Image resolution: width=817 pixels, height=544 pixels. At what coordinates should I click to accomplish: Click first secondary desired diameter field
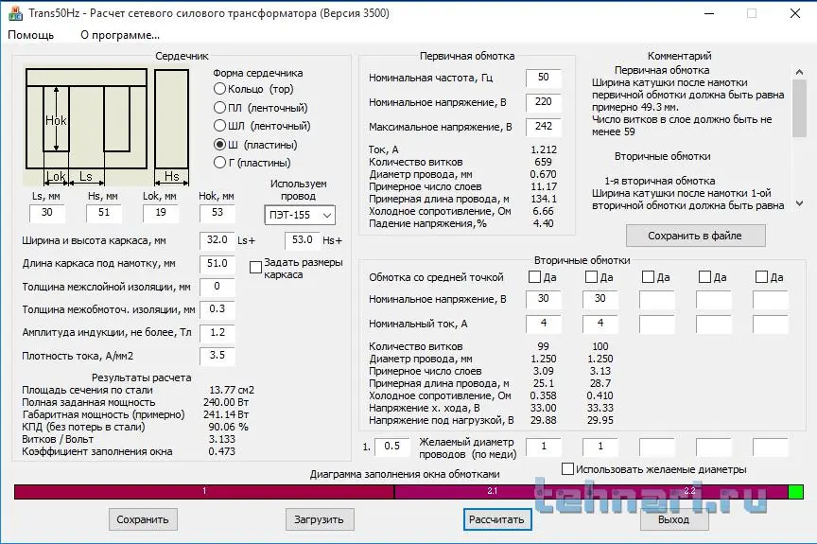pyautogui.click(x=544, y=447)
